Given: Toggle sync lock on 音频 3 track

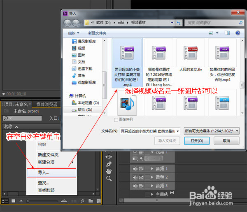Looking at the screenshot, I should point(141,186).
